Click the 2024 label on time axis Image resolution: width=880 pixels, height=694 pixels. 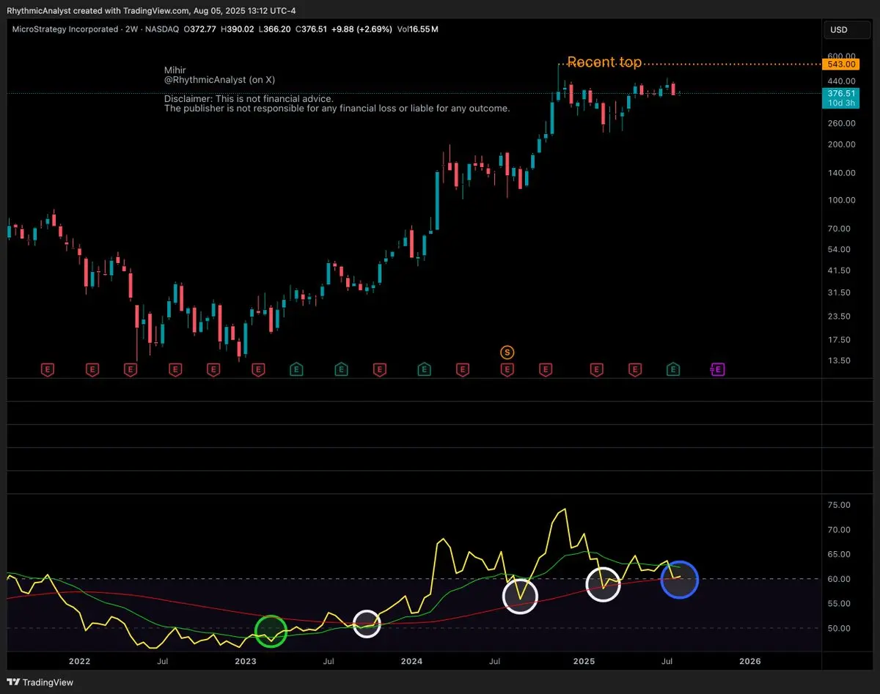[411, 661]
